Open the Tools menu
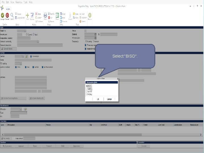Image resolution: width=204 pixels, height=153 pixels. pyautogui.click(x=25, y=2)
